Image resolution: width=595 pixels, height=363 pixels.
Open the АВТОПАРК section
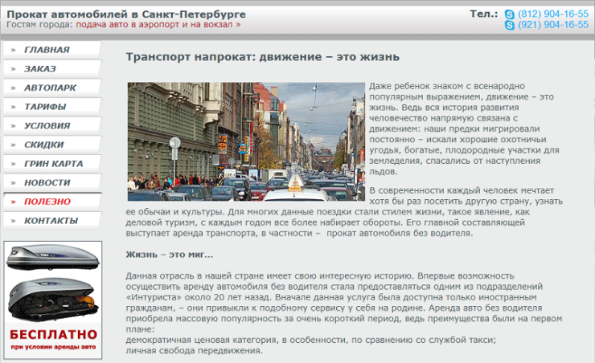tap(52, 88)
